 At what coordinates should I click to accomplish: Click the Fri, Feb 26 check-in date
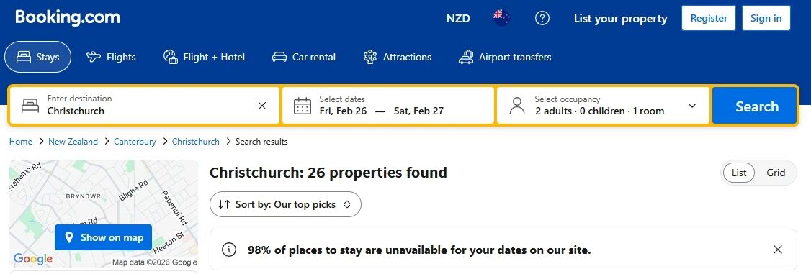pyautogui.click(x=343, y=111)
